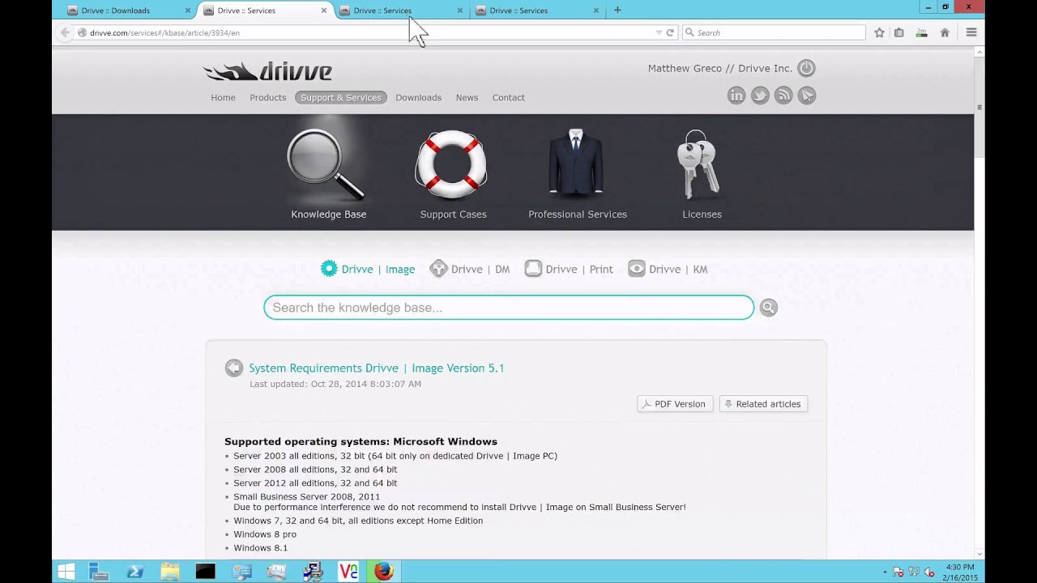Choose Drivve | DM product filter

[470, 270]
